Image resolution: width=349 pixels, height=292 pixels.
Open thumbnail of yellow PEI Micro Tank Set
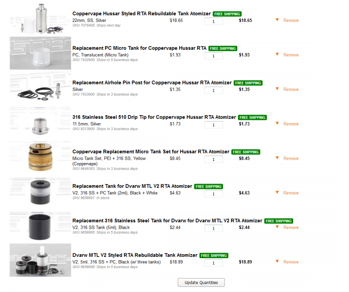click(x=40, y=157)
